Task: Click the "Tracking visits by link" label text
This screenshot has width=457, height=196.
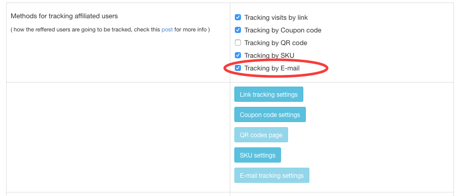Action: pyautogui.click(x=276, y=18)
